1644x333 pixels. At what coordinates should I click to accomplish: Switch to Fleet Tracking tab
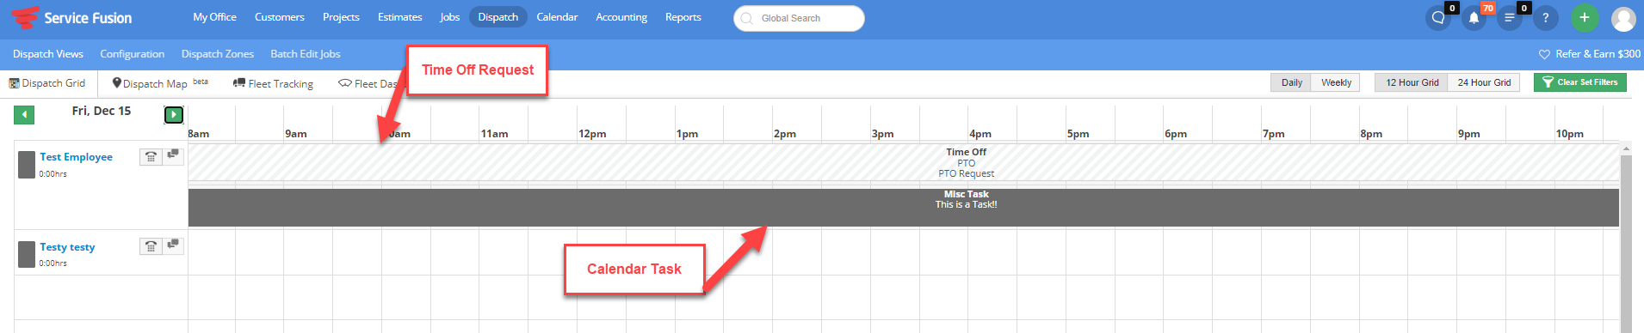pos(273,83)
